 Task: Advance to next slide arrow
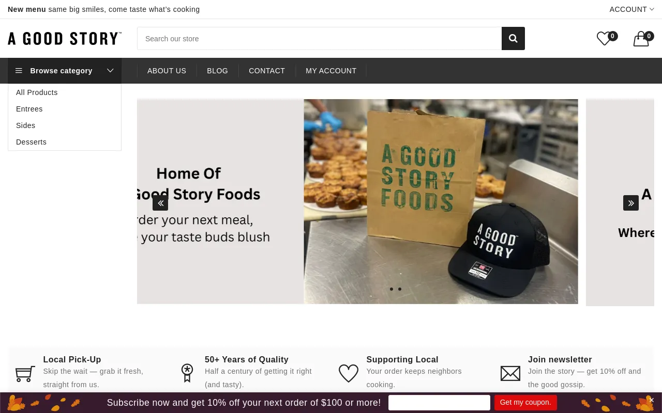point(631,203)
